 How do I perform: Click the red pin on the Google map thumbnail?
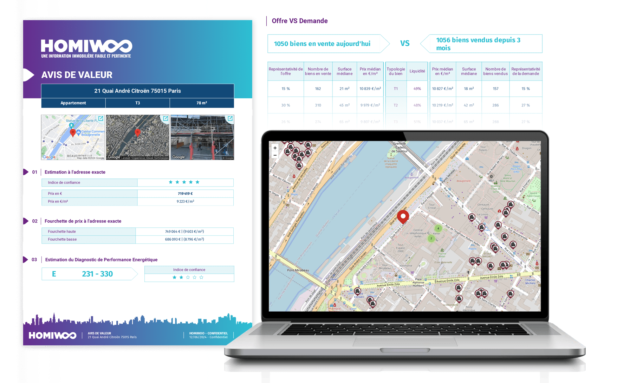pos(73,133)
